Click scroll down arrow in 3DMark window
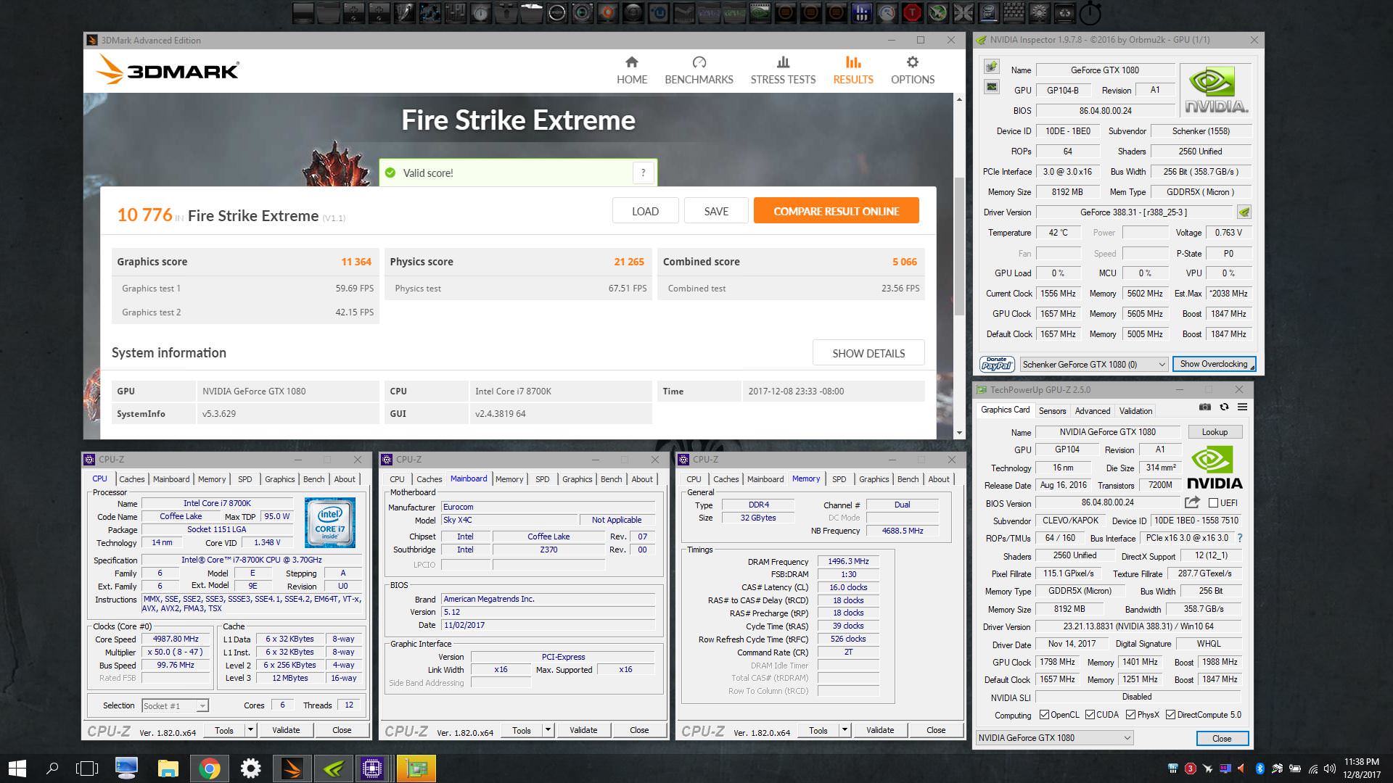Viewport: 1393px width, 783px height. click(x=959, y=433)
